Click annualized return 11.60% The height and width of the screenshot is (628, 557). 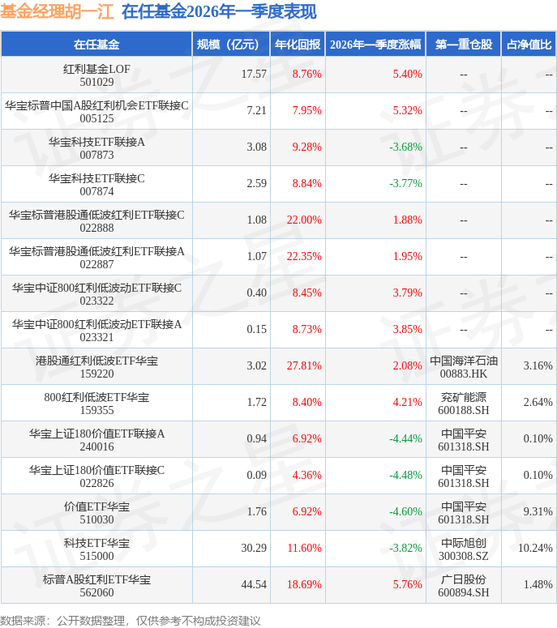[x=304, y=548]
